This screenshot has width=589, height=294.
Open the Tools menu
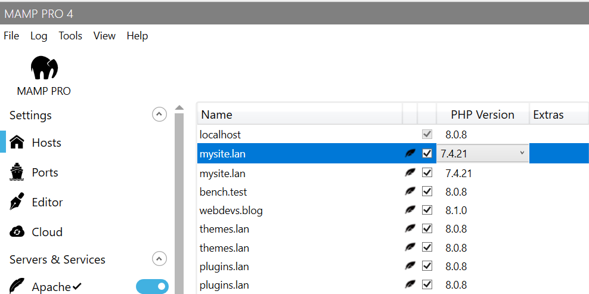70,36
